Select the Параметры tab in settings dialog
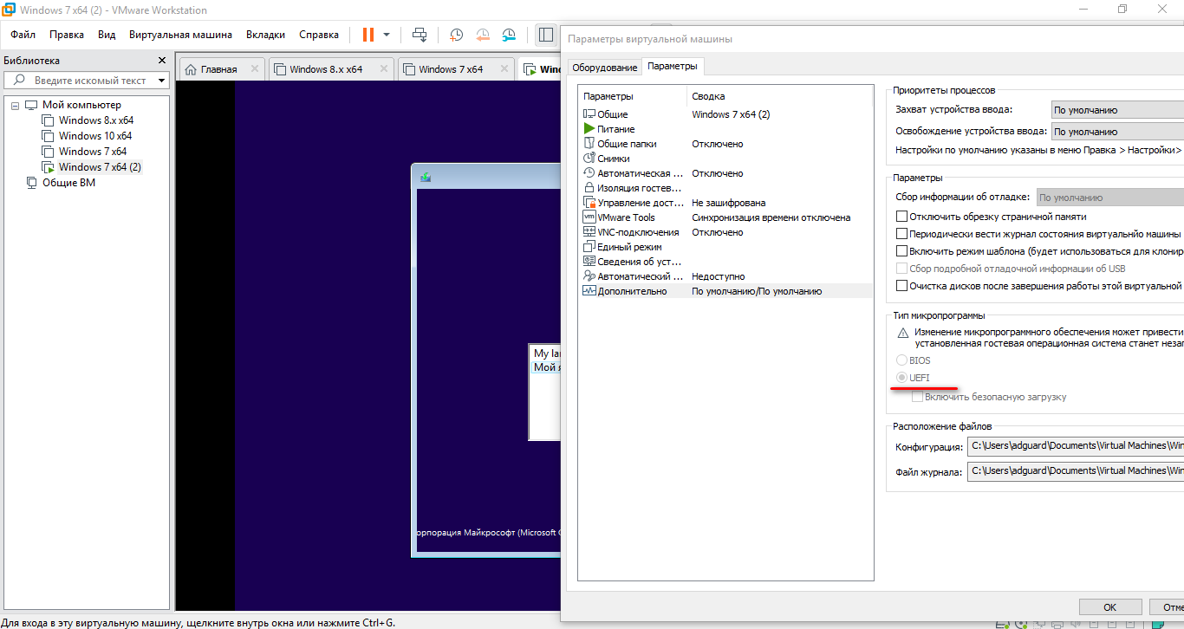This screenshot has width=1184, height=629. click(672, 67)
